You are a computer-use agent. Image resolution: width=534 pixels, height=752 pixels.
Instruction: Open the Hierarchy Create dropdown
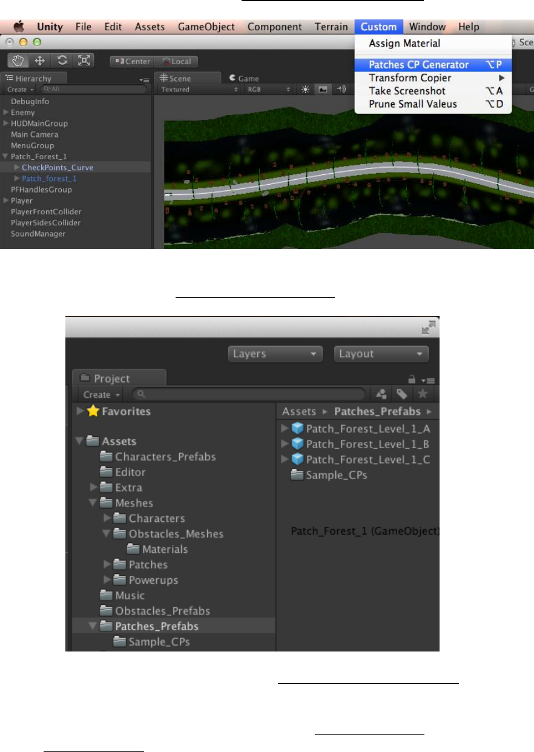tap(20, 90)
